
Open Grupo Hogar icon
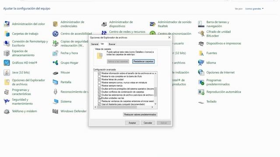56,63
